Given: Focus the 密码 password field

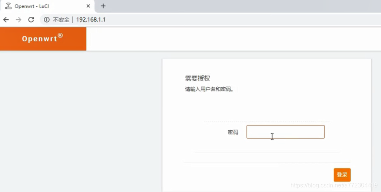Looking at the screenshot, I should [286, 132].
